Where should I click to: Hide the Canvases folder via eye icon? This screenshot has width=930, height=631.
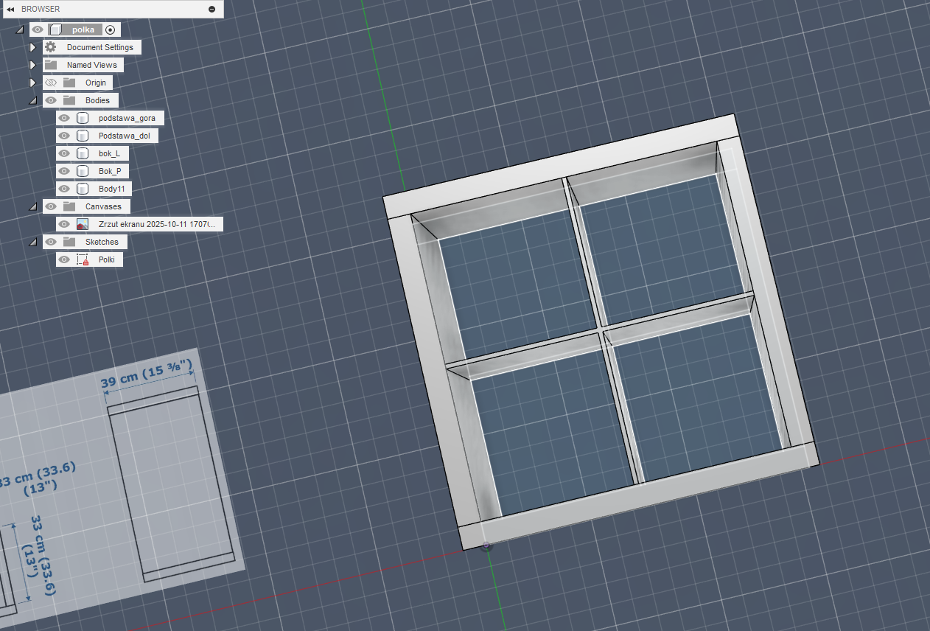click(51, 206)
